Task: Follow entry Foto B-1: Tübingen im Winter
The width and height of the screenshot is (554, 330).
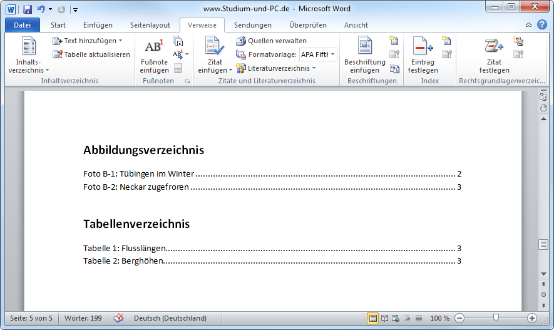Action: [272, 174]
